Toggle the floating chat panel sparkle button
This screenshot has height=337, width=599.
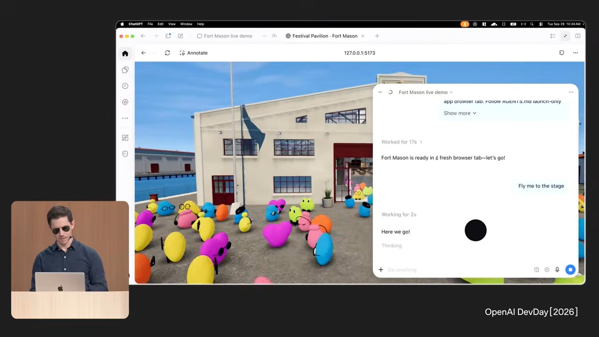pos(565,36)
